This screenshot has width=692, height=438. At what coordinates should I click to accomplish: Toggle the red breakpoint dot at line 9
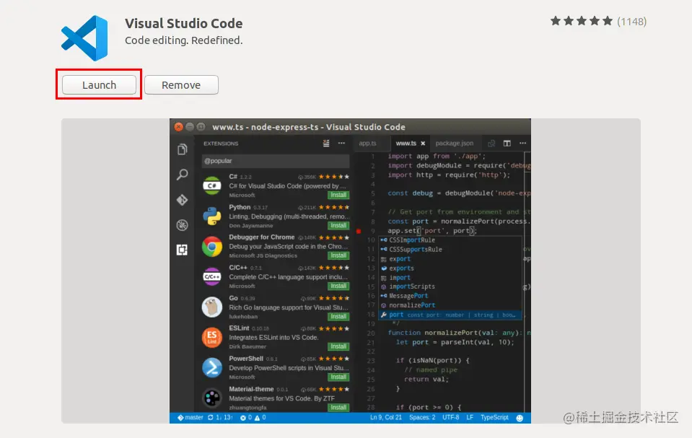point(359,231)
